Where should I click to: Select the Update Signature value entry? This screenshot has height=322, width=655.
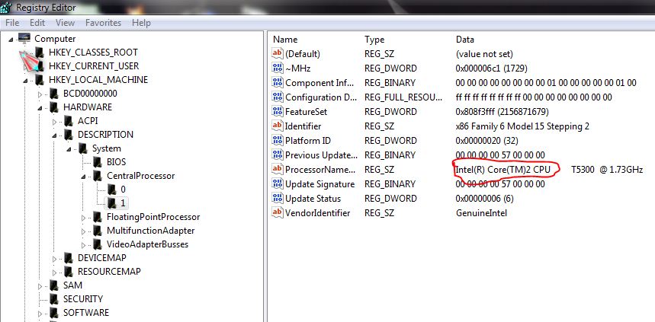320,184
